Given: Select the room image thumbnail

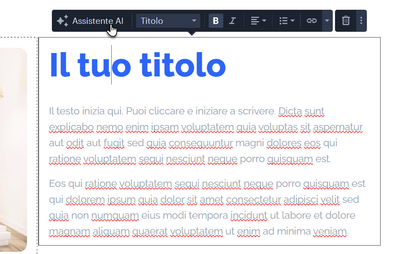Looking at the screenshot, I should (13, 149).
